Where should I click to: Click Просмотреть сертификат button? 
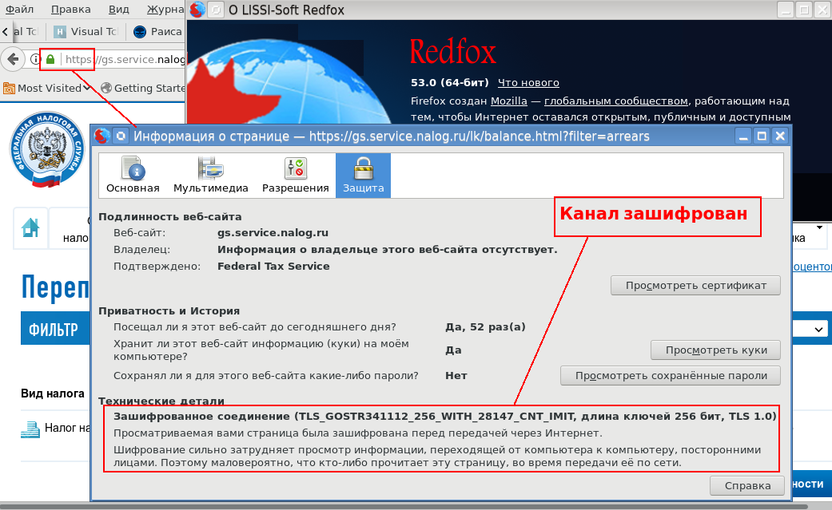695,285
